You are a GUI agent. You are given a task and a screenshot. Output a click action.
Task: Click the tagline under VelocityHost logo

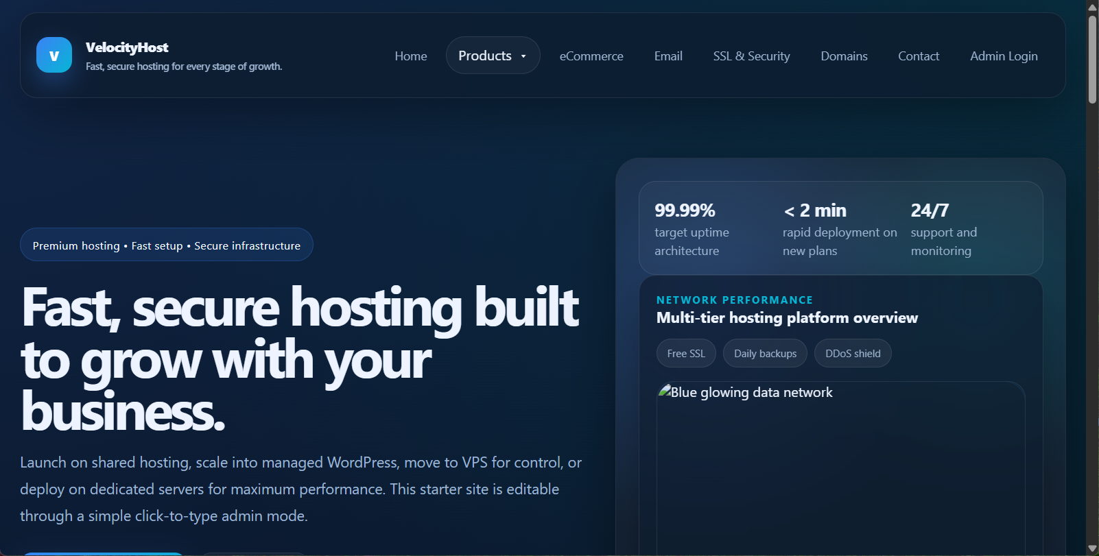coord(184,67)
